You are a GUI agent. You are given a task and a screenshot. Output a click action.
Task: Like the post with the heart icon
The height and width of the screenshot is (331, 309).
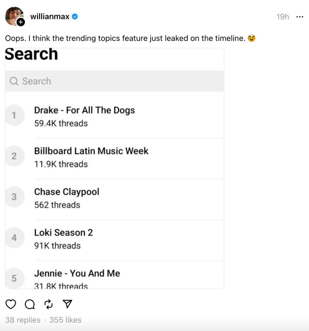pyautogui.click(x=11, y=304)
